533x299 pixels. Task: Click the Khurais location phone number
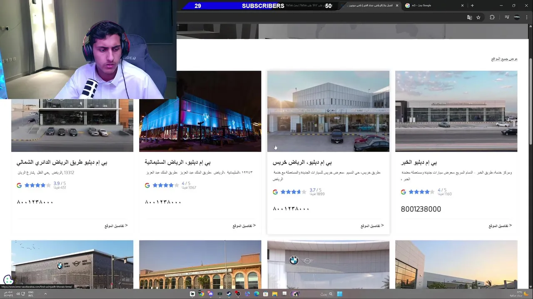pos(291,209)
